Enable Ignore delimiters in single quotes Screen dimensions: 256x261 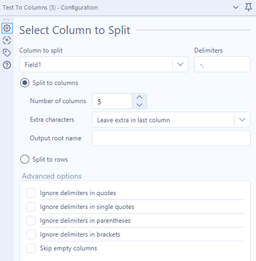(x=31, y=207)
